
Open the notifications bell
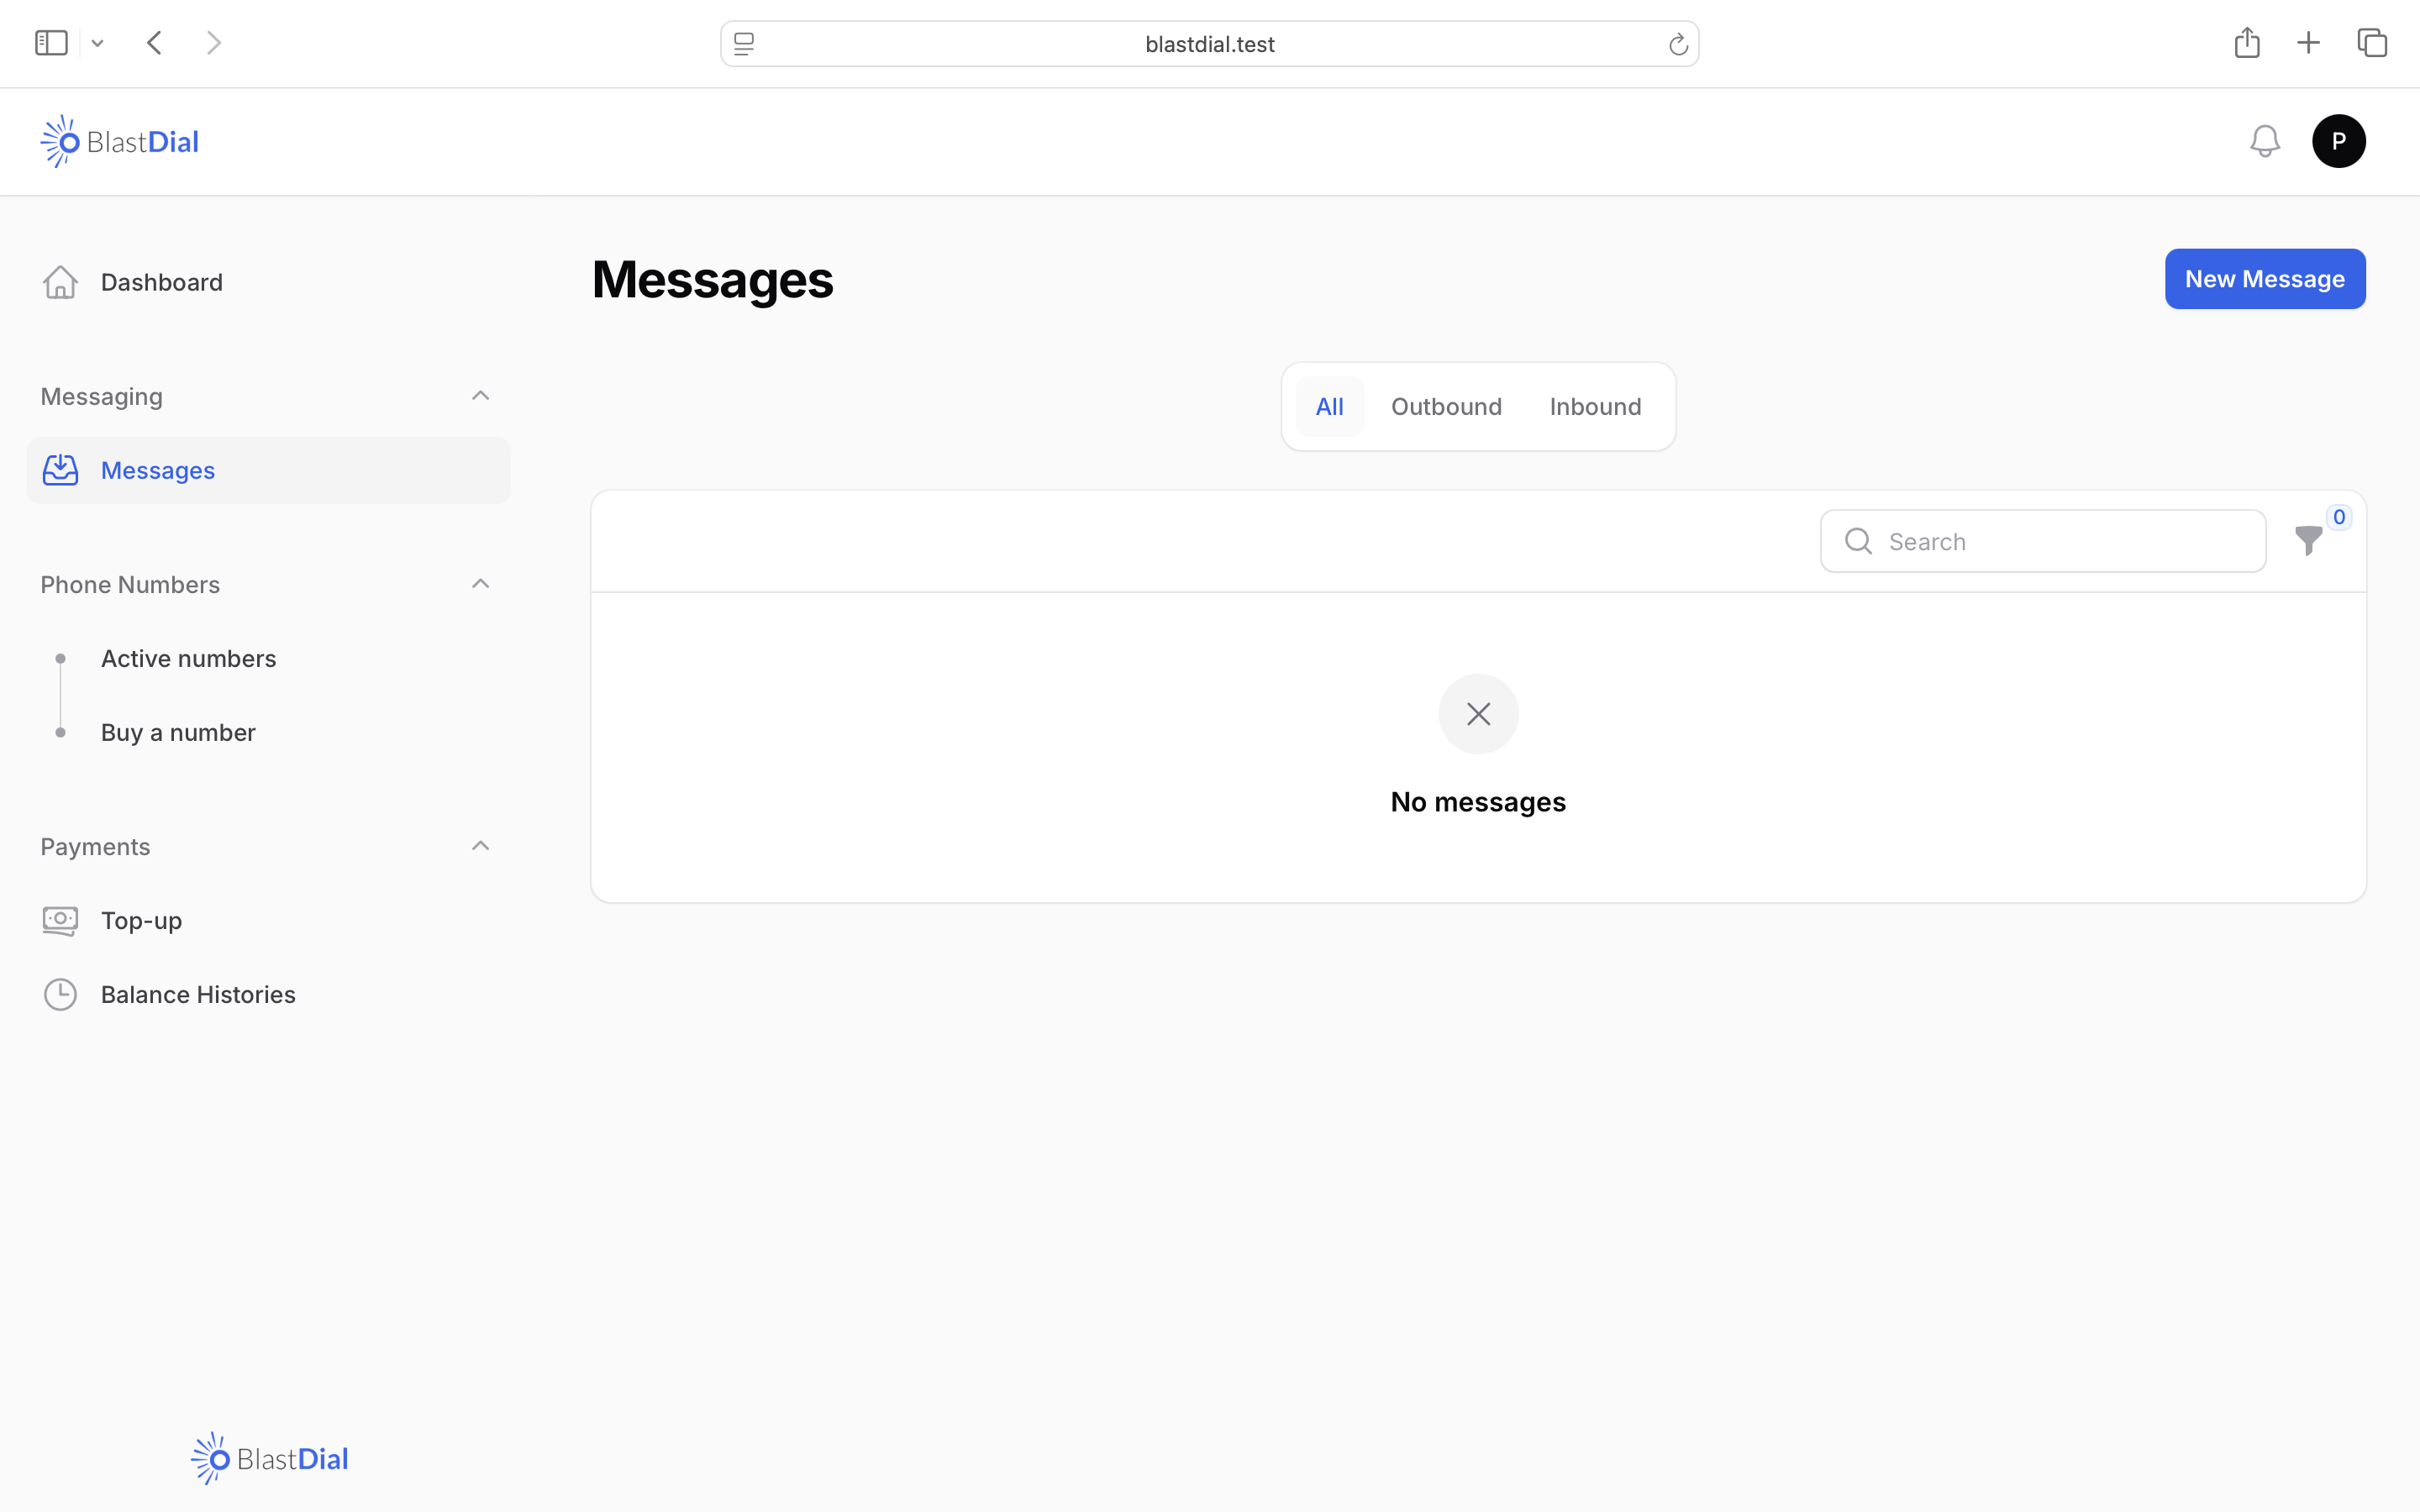pos(2264,141)
